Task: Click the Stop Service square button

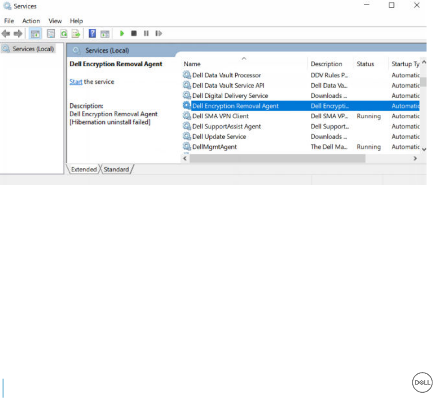Action: click(134, 33)
